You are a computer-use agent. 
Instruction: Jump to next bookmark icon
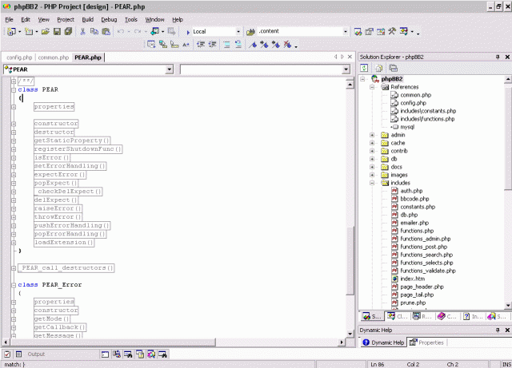[x=264, y=45]
